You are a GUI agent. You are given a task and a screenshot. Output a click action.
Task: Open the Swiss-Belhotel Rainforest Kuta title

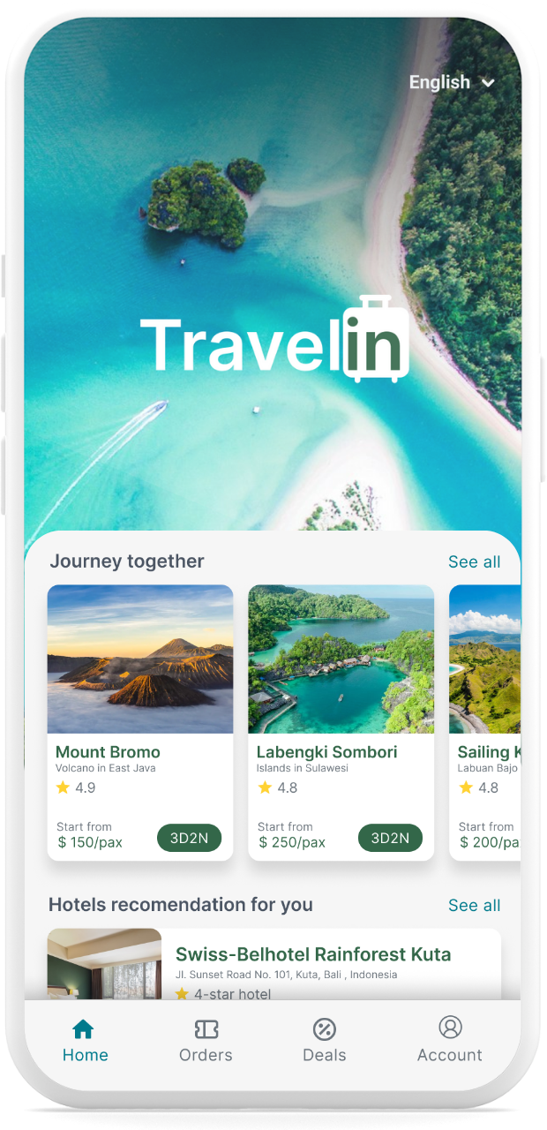pos(313,954)
